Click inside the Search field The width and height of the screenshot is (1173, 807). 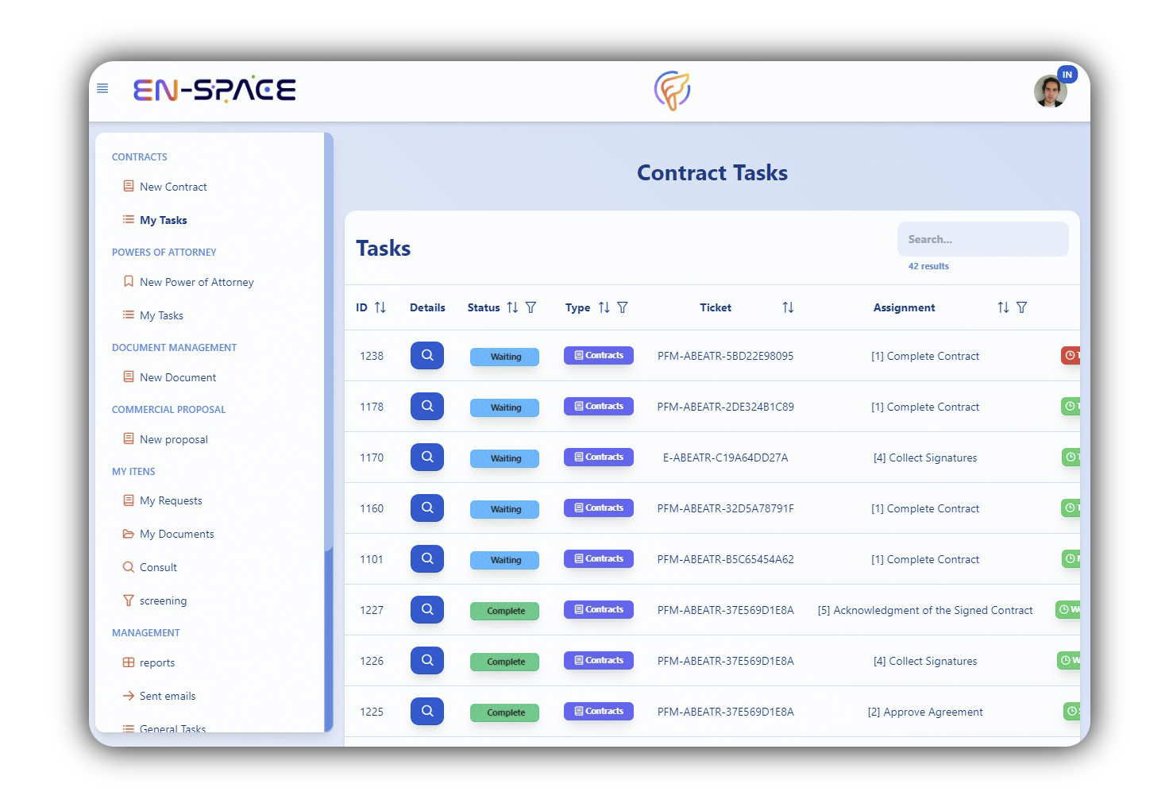(x=982, y=238)
